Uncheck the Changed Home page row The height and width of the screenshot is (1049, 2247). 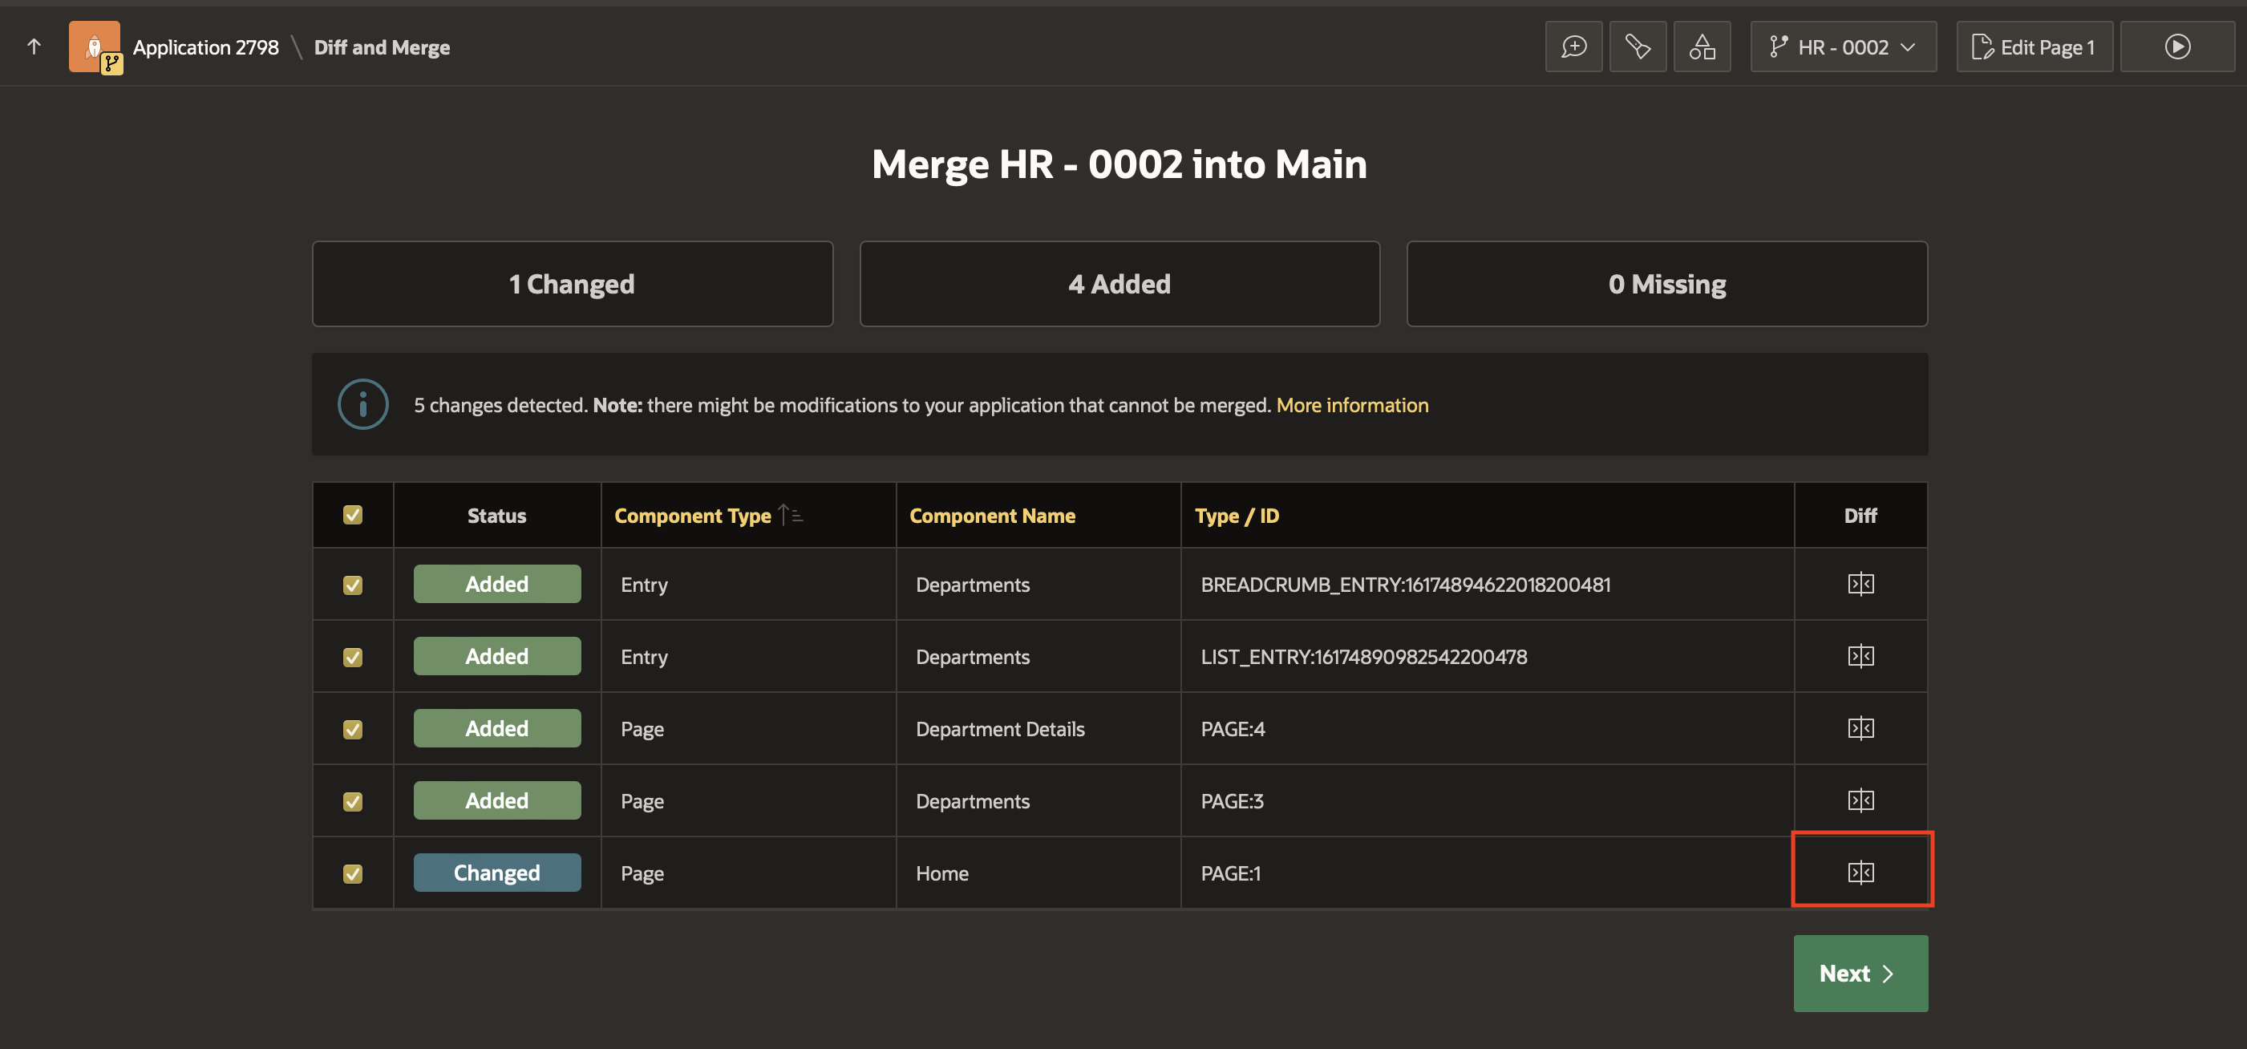[352, 873]
